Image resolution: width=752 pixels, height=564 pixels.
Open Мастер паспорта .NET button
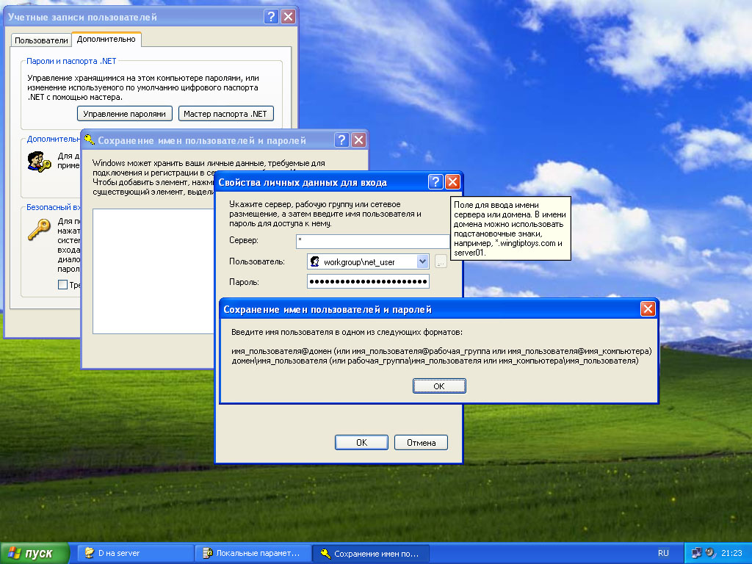click(x=225, y=114)
